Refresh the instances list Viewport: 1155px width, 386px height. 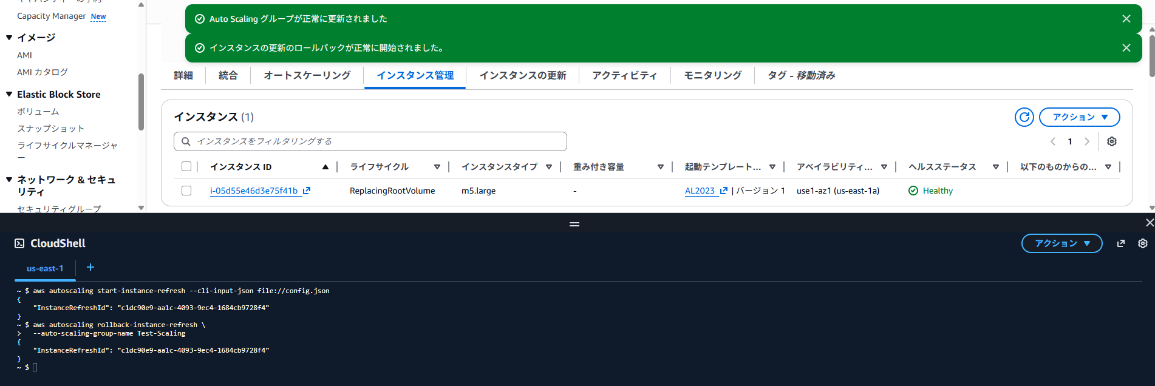click(1024, 117)
